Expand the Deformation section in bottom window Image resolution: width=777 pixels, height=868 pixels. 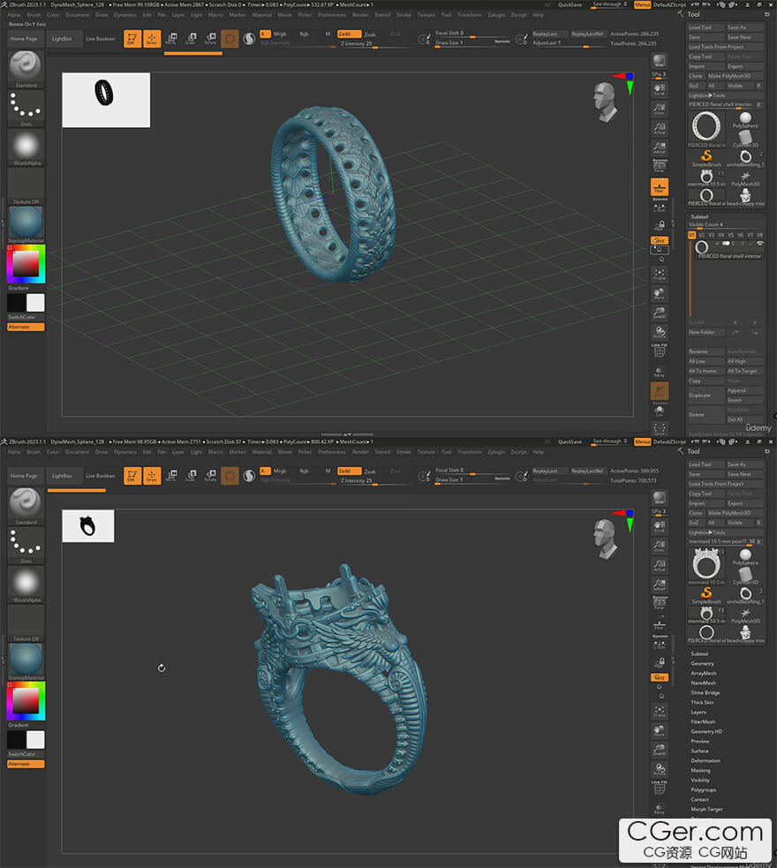tap(705, 760)
